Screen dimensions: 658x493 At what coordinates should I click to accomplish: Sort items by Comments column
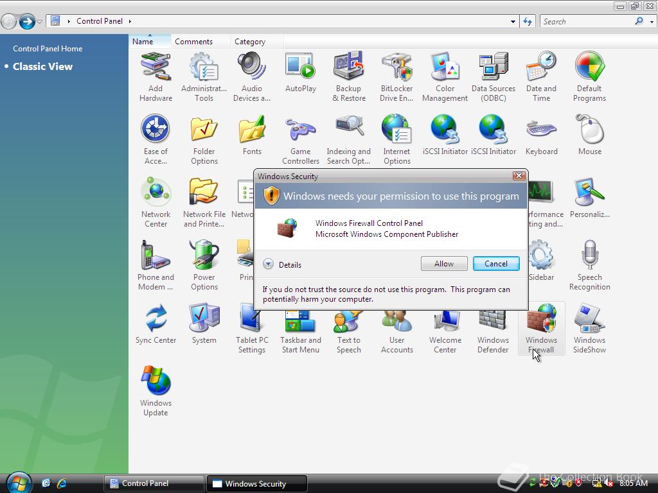(x=201, y=42)
